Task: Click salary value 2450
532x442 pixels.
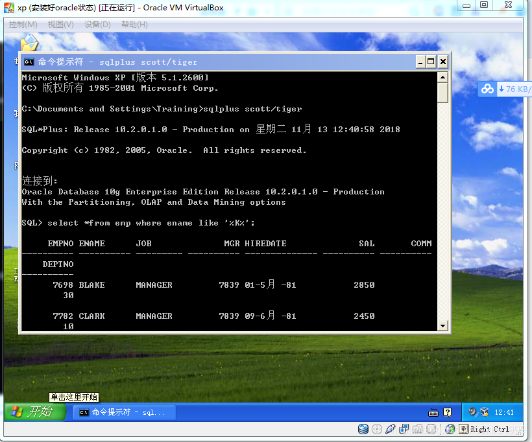Action: tap(364, 316)
